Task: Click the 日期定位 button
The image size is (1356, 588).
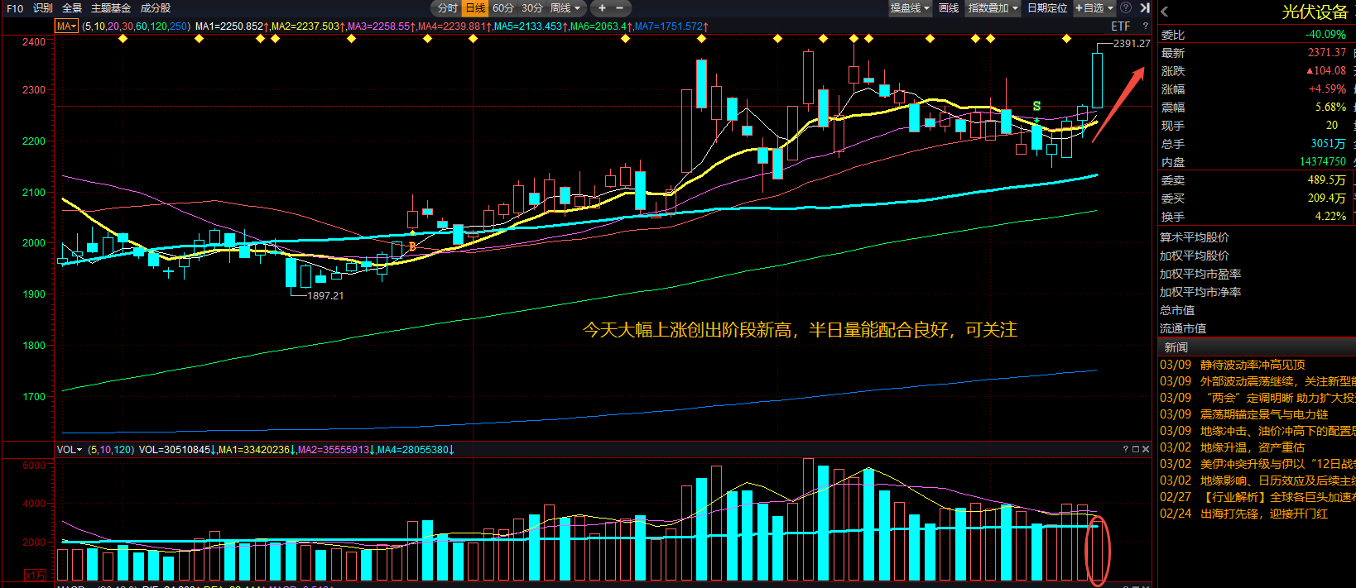Action: (x=1047, y=8)
